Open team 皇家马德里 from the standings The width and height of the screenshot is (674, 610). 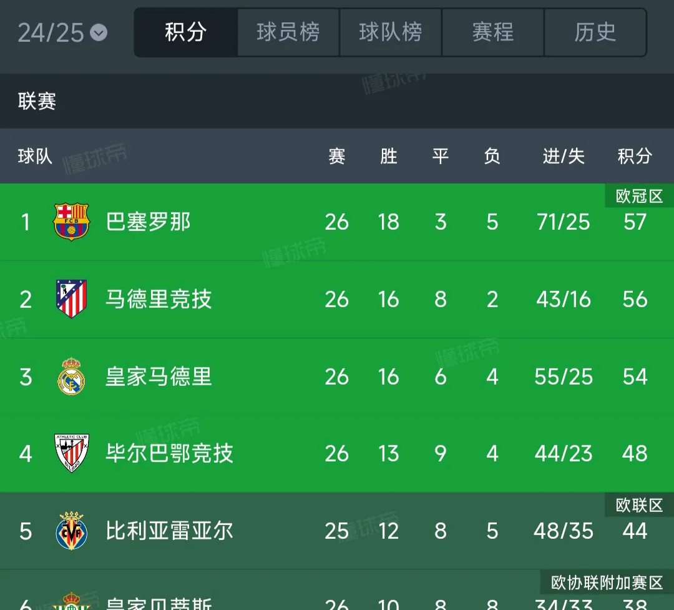point(159,376)
